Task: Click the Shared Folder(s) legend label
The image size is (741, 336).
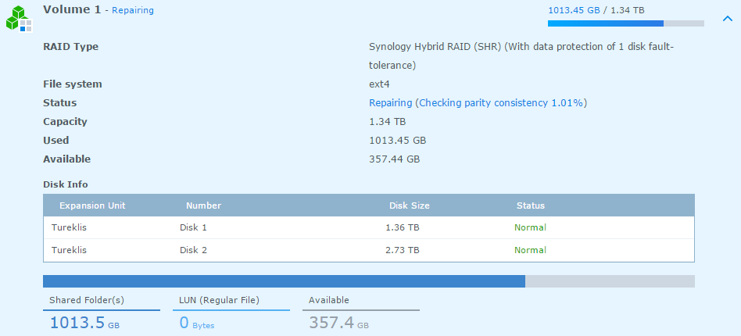Action: pyautogui.click(x=87, y=300)
